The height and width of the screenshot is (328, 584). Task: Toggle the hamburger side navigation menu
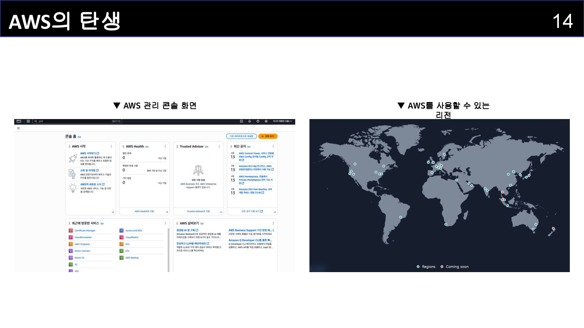click(18, 128)
